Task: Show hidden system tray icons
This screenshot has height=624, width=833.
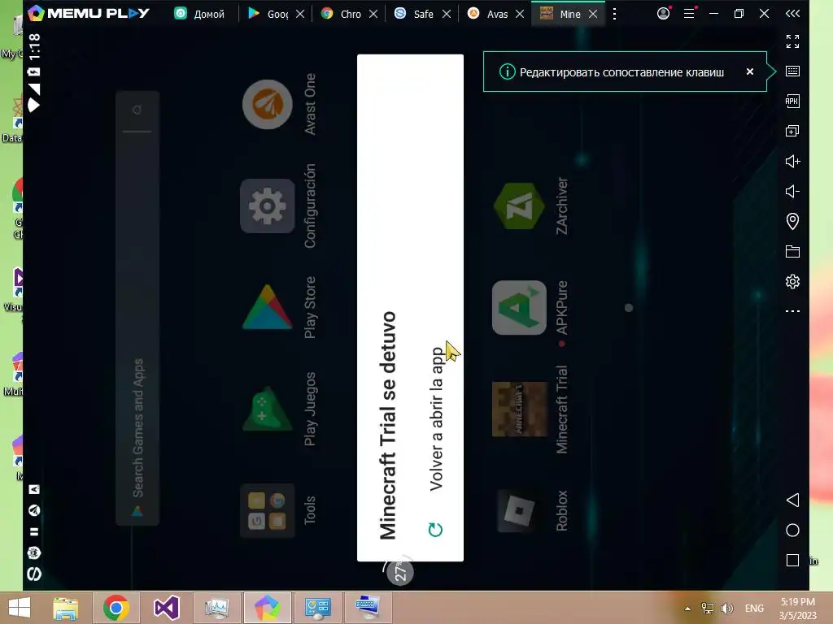Action: [687, 609]
